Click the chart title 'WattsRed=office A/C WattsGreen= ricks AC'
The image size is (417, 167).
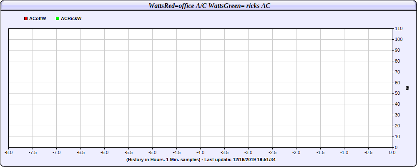209,5
